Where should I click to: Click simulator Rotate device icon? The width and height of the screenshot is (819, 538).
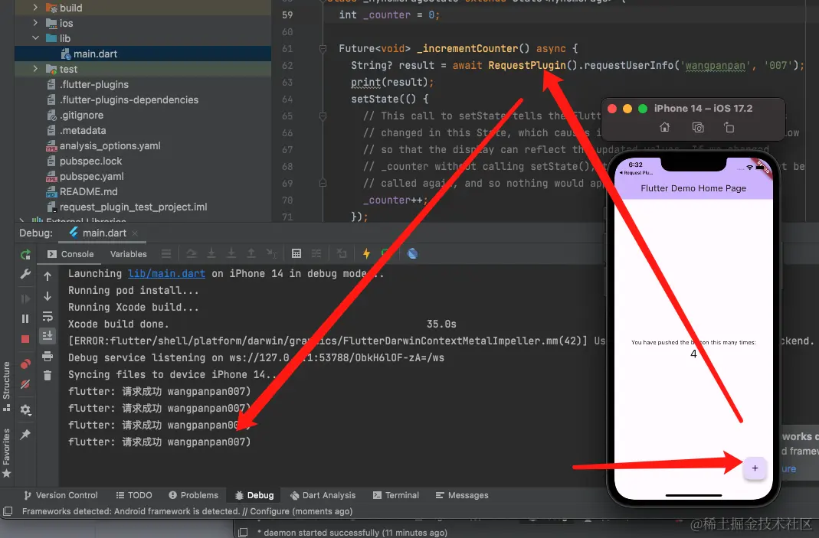click(729, 127)
